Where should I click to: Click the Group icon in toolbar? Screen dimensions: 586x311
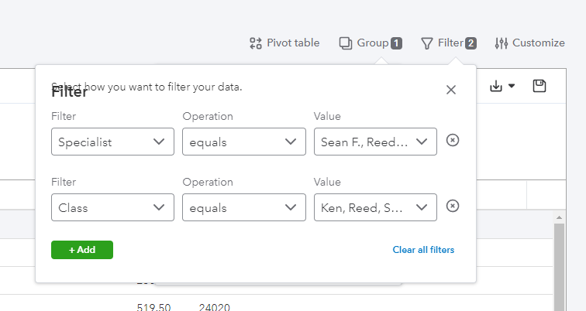[x=346, y=43]
